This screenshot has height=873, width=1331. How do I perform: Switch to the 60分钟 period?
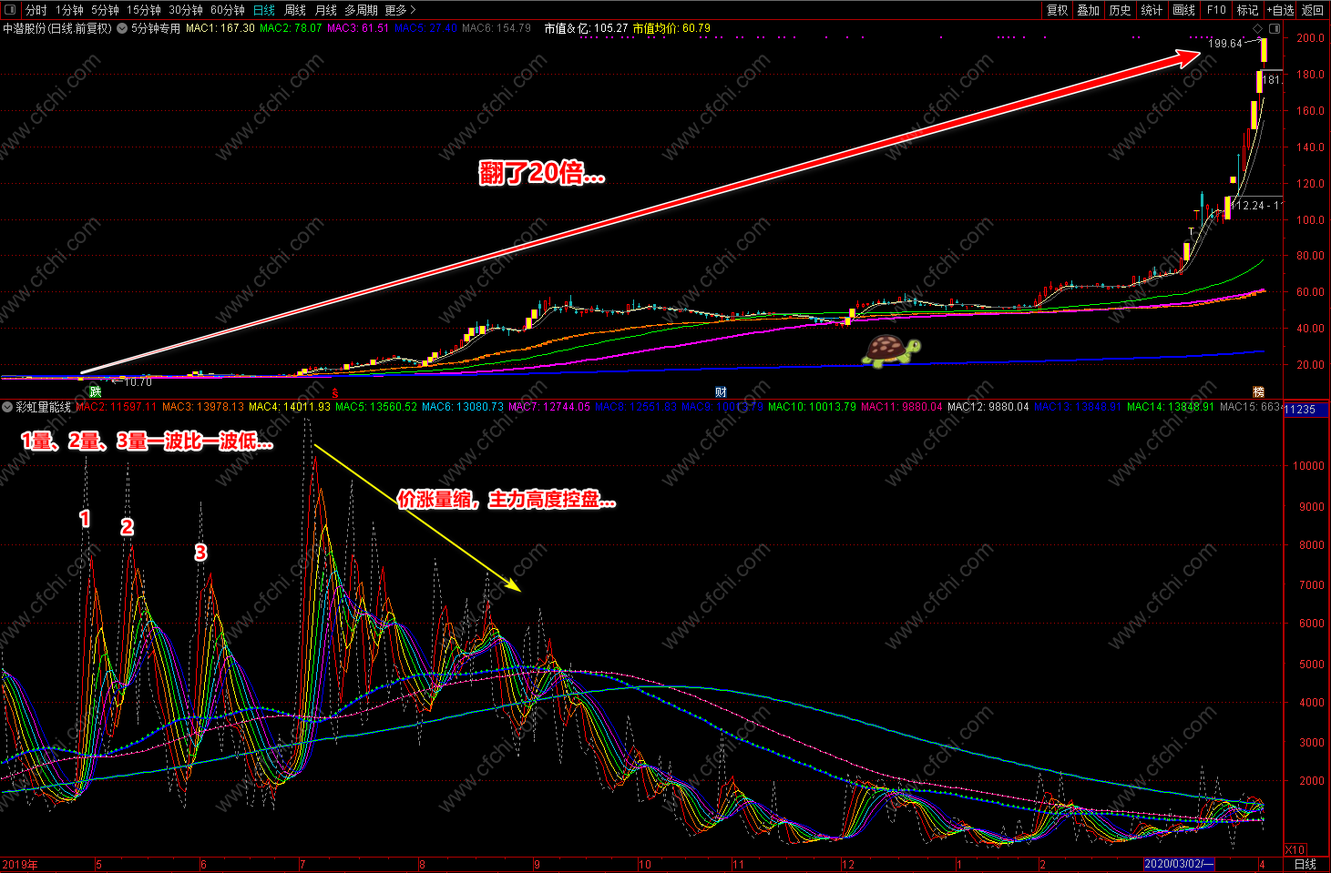pyautogui.click(x=228, y=10)
